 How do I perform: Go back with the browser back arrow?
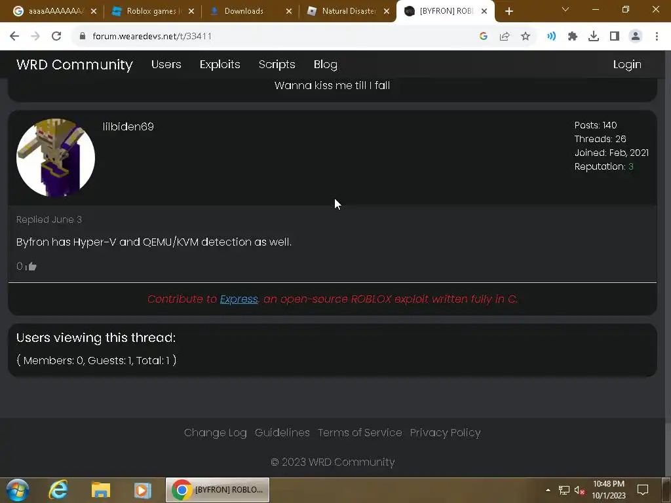pos(14,37)
